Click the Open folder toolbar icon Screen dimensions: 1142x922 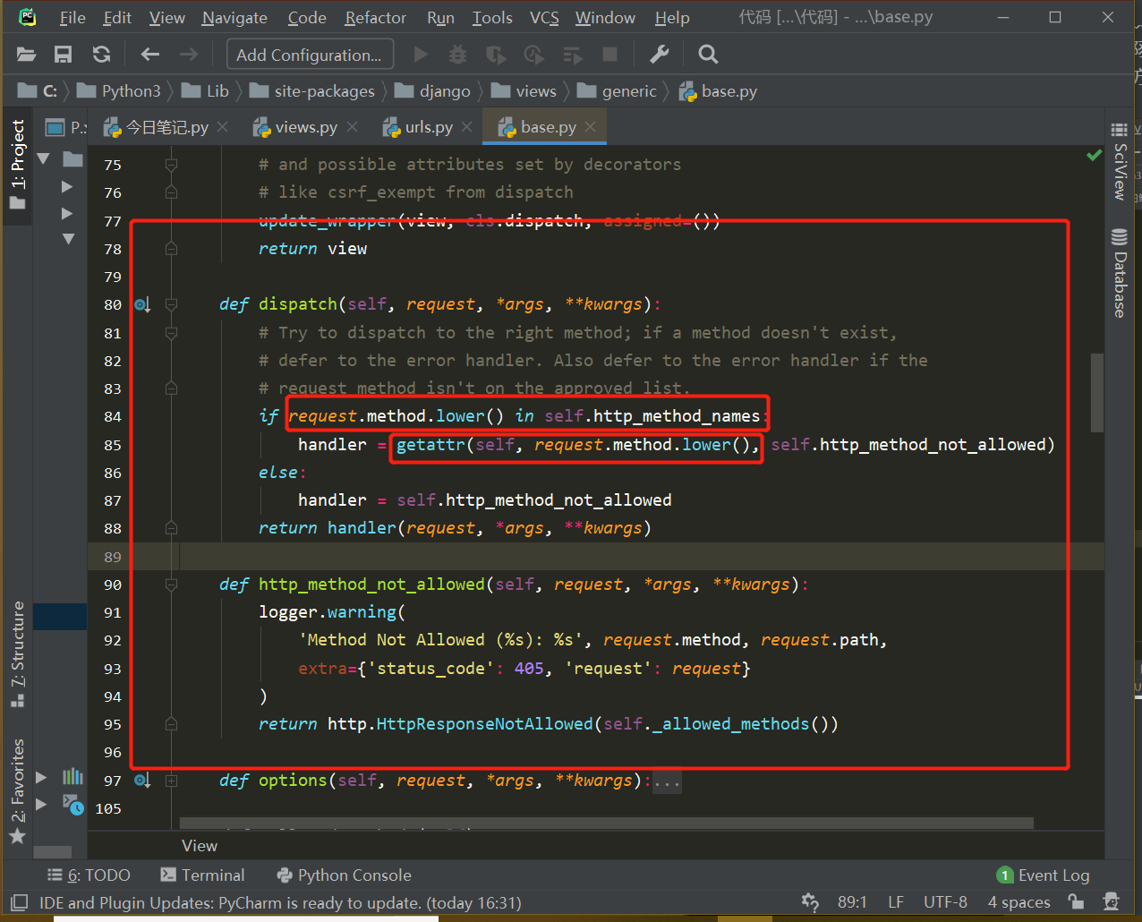pyautogui.click(x=27, y=55)
